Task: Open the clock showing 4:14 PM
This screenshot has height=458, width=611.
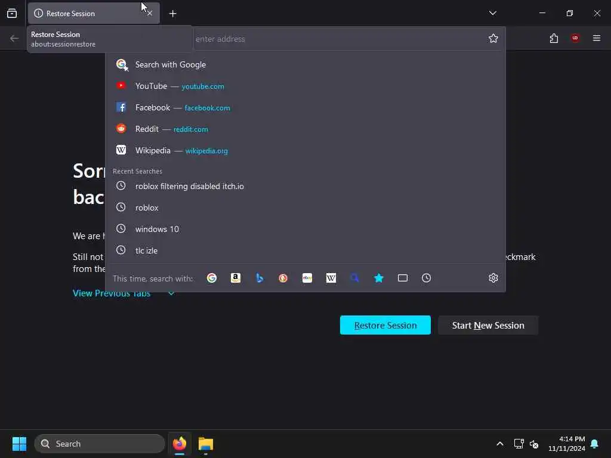Action: click(x=567, y=444)
